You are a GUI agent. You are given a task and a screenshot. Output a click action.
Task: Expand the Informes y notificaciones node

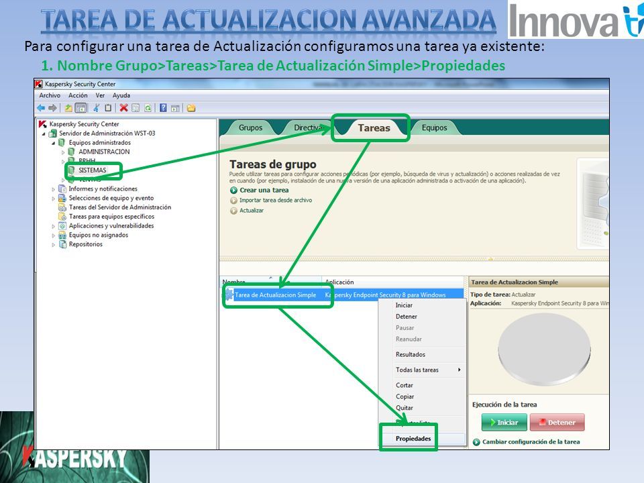tap(54, 189)
